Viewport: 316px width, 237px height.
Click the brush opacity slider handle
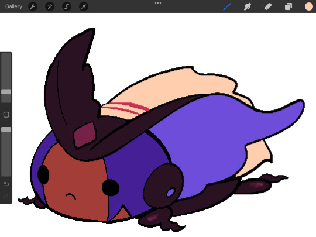click(6, 129)
